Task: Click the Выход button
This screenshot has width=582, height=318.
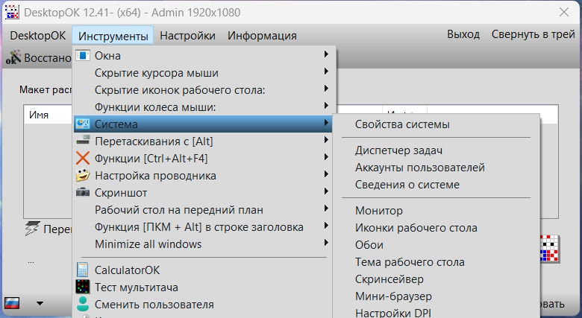Action: point(463,35)
